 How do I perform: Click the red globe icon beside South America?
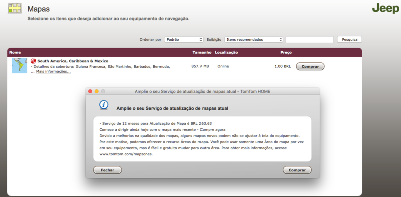[33, 61]
